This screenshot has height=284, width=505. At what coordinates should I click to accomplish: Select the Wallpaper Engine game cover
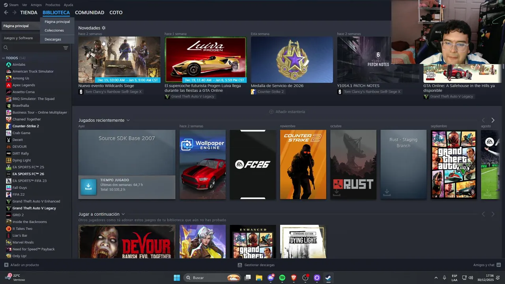point(203,164)
